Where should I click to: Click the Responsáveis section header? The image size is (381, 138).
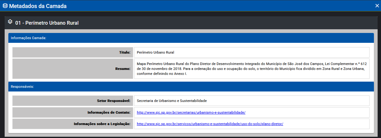coord(22,87)
